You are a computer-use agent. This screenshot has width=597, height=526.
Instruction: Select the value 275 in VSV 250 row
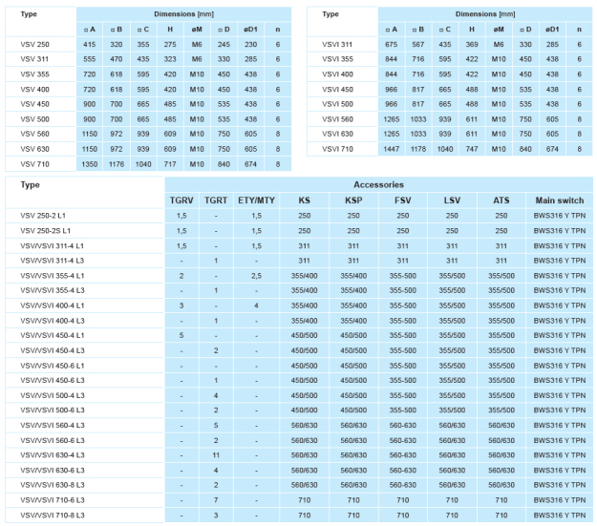170,45
